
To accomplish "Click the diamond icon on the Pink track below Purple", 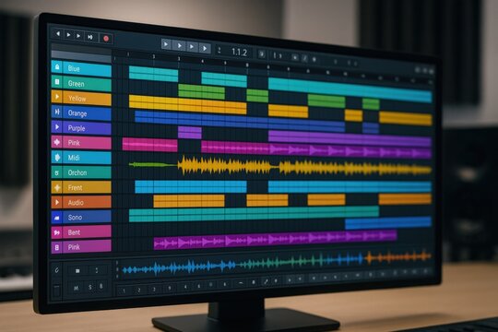I will click(57, 142).
